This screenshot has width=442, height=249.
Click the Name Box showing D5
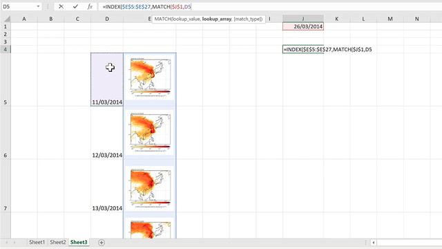(19, 6)
